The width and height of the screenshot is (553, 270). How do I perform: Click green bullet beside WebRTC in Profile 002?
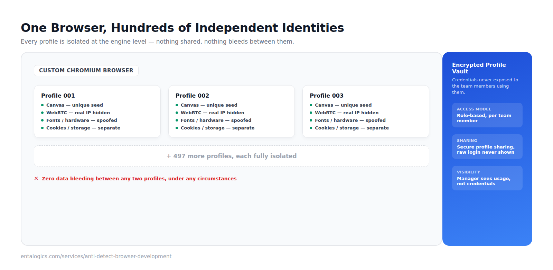[177, 113]
